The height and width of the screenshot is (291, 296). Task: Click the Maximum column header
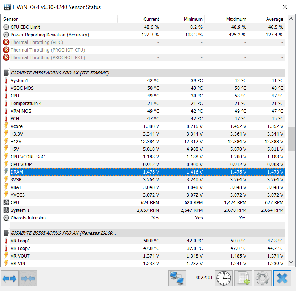227,19
